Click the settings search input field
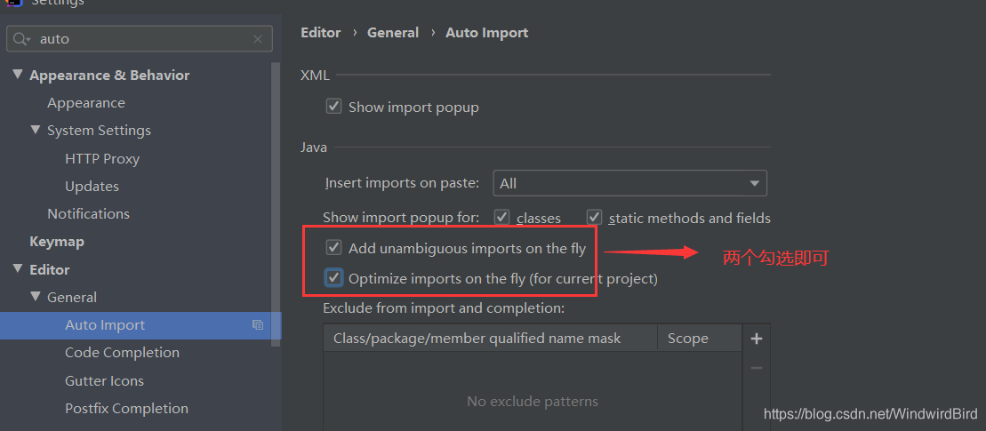The width and height of the screenshot is (986, 431). 141,39
